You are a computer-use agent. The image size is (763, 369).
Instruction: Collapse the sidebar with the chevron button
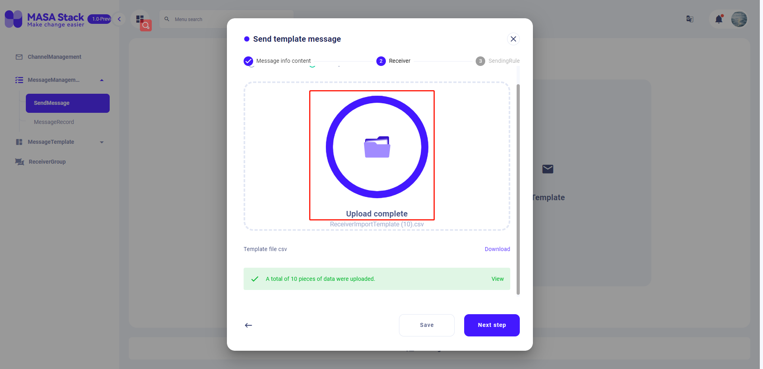click(119, 19)
